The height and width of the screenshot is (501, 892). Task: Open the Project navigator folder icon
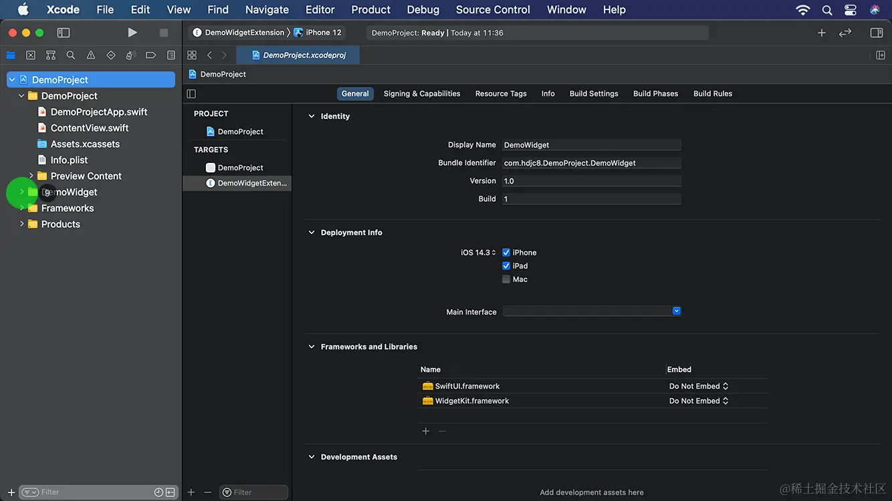click(x=11, y=55)
